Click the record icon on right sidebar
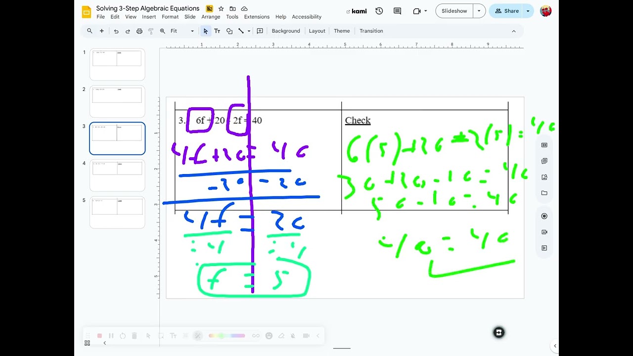 coord(544,216)
